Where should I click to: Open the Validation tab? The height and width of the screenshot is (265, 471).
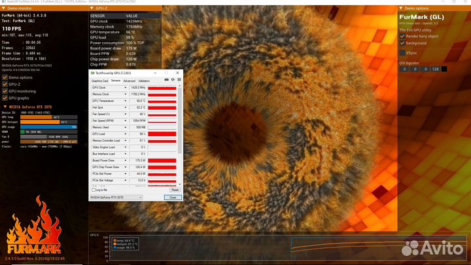pos(144,81)
